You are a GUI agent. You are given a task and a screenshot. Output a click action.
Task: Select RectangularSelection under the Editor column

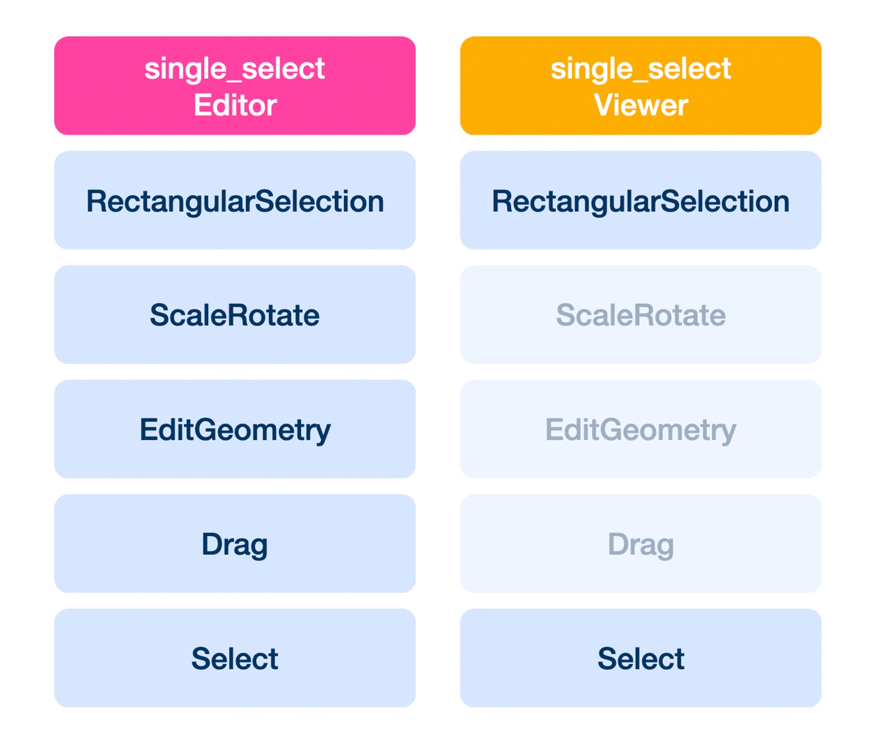coord(235,200)
